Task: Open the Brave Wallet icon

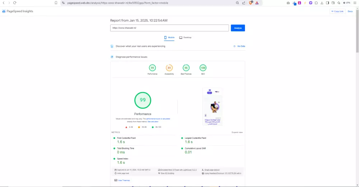Action: 333,3
